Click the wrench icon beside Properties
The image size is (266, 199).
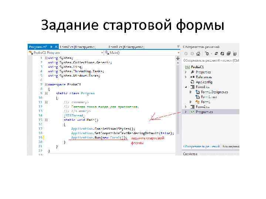(x=192, y=72)
